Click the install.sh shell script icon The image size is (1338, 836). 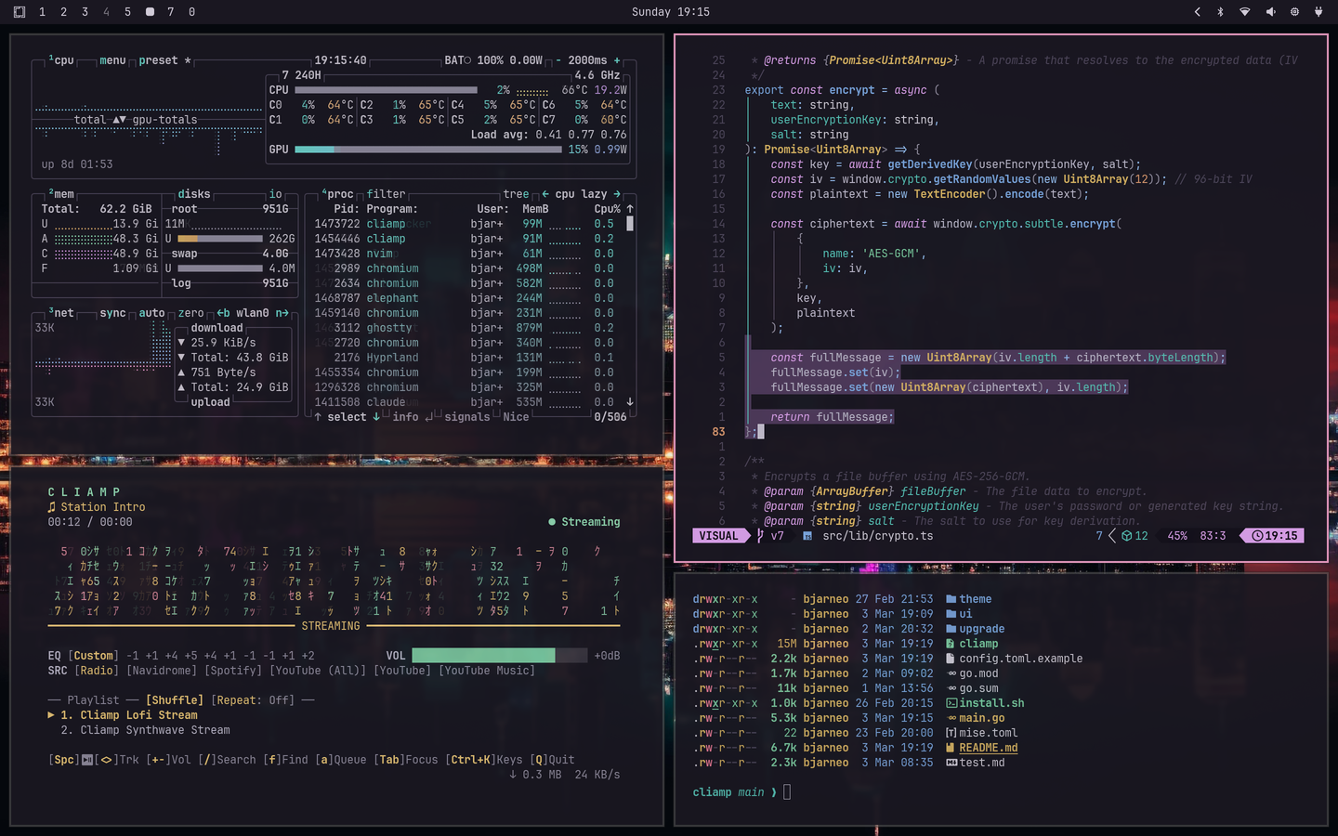tap(951, 703)
